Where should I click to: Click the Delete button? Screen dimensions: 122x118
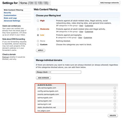tap(113, 115)
